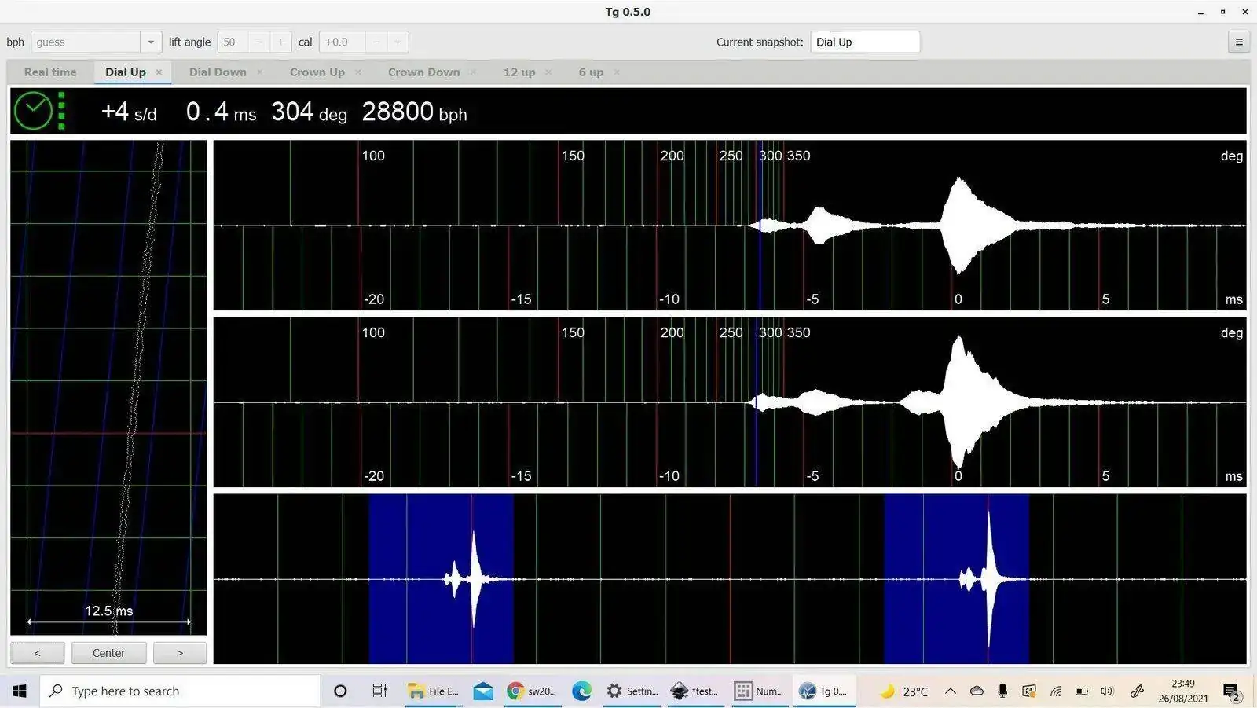
Task: Click the pen workspace tray icon
Action: click(x=1137, y=691)
